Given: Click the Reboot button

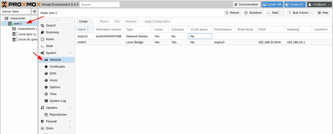Looking at the screenshot, I should point(232,13).
